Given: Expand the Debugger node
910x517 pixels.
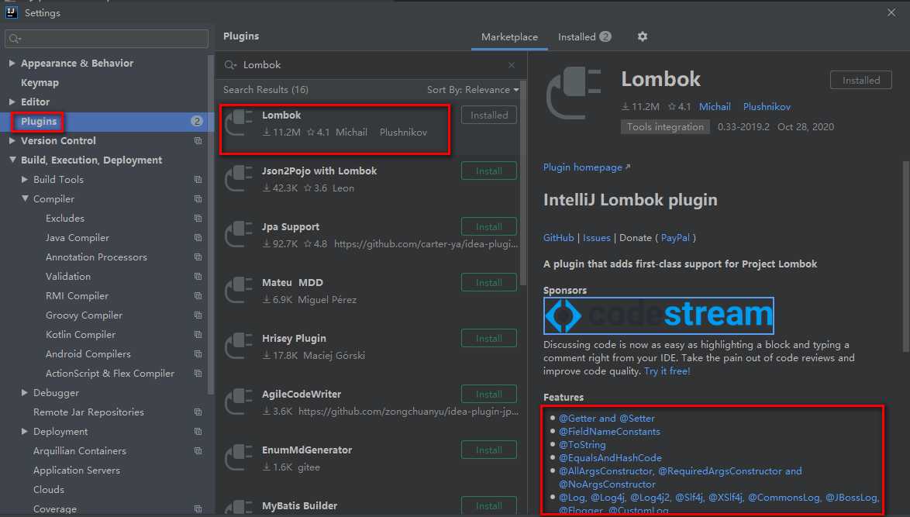Looking at the screenshot, I should tap(24, 393).
